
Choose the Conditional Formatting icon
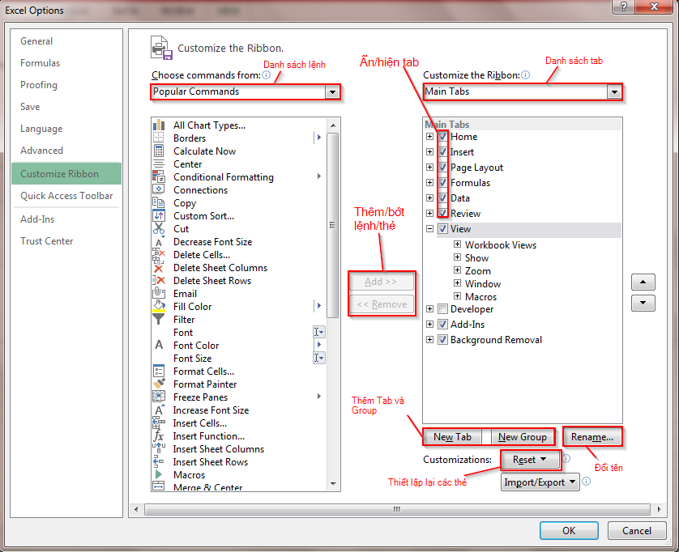159,176
